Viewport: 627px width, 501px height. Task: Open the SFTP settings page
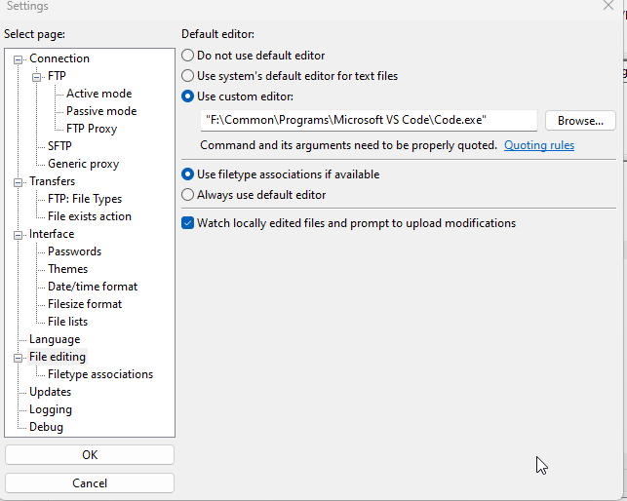(x=59, y=146)
